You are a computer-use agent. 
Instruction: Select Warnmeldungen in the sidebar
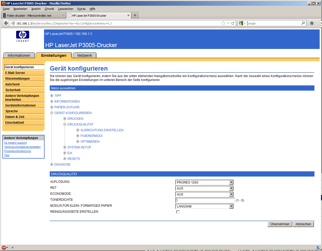(x=24, y=79)
